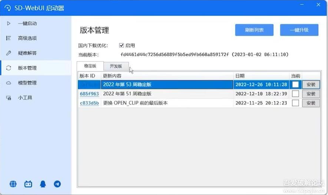This screenshot has width=328, height=195.
Task: Switch to the 稳定版 tab
Action: point(90,66)
